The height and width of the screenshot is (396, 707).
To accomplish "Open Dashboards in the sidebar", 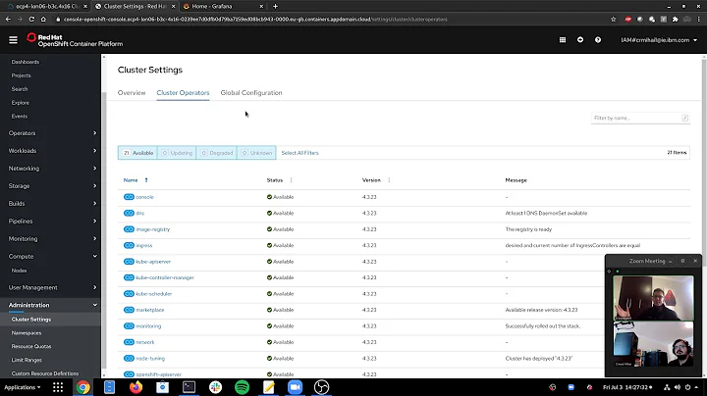I will [x=26, y=62].
